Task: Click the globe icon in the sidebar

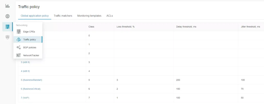Action: [7, 16]
